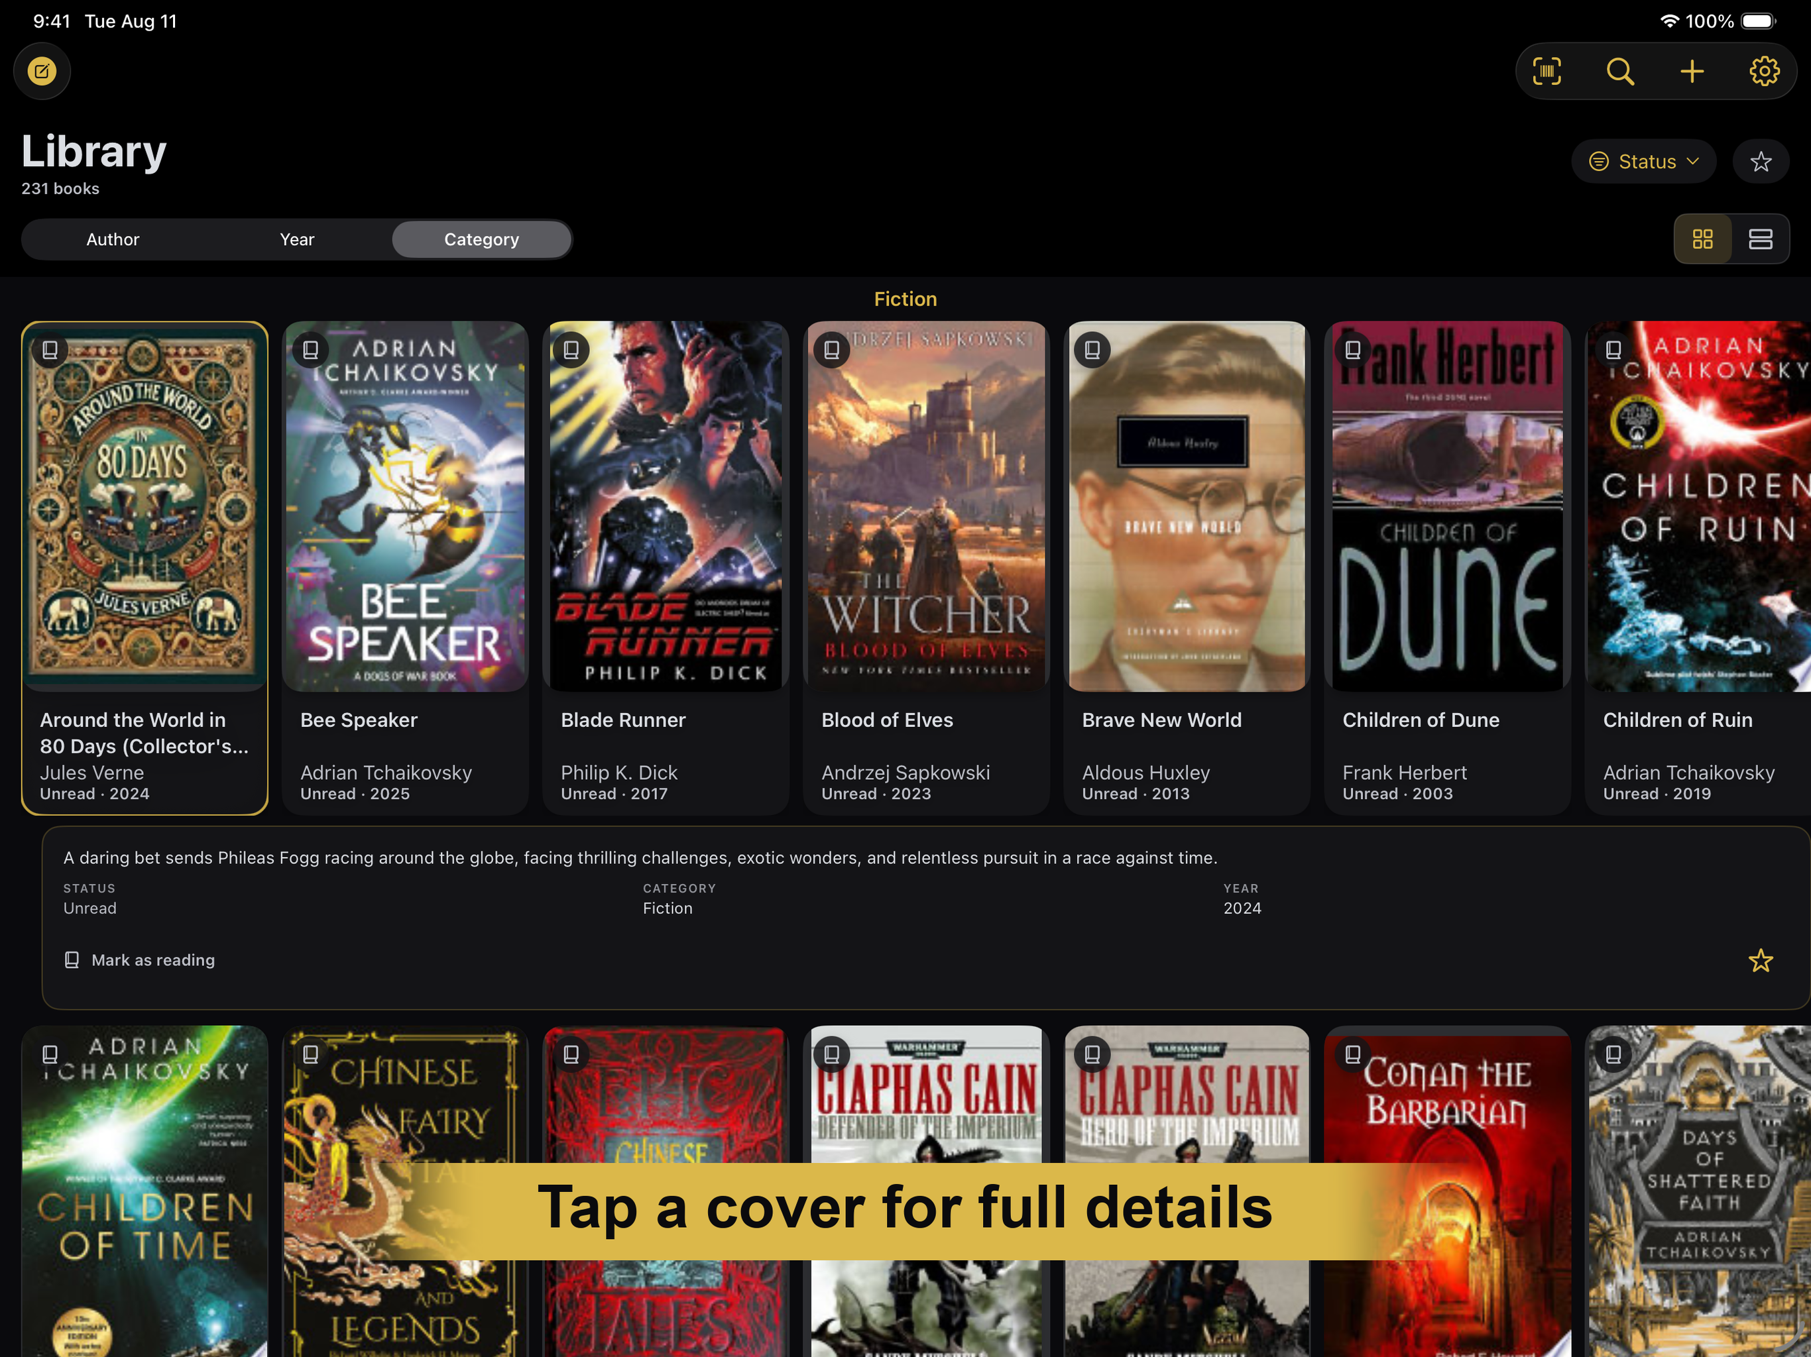
Task: Click the battery indicator in status bar
Action: 1759,21
